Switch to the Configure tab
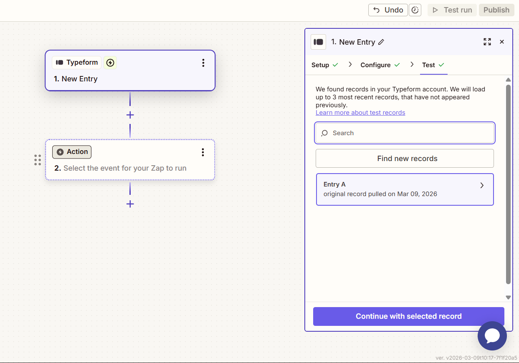The height and width of the screenshot is (363, 519). (x=375, y=65)
